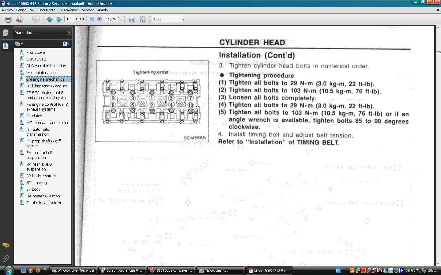
Task: Open the Archivo menu
Action: [7, 10]
